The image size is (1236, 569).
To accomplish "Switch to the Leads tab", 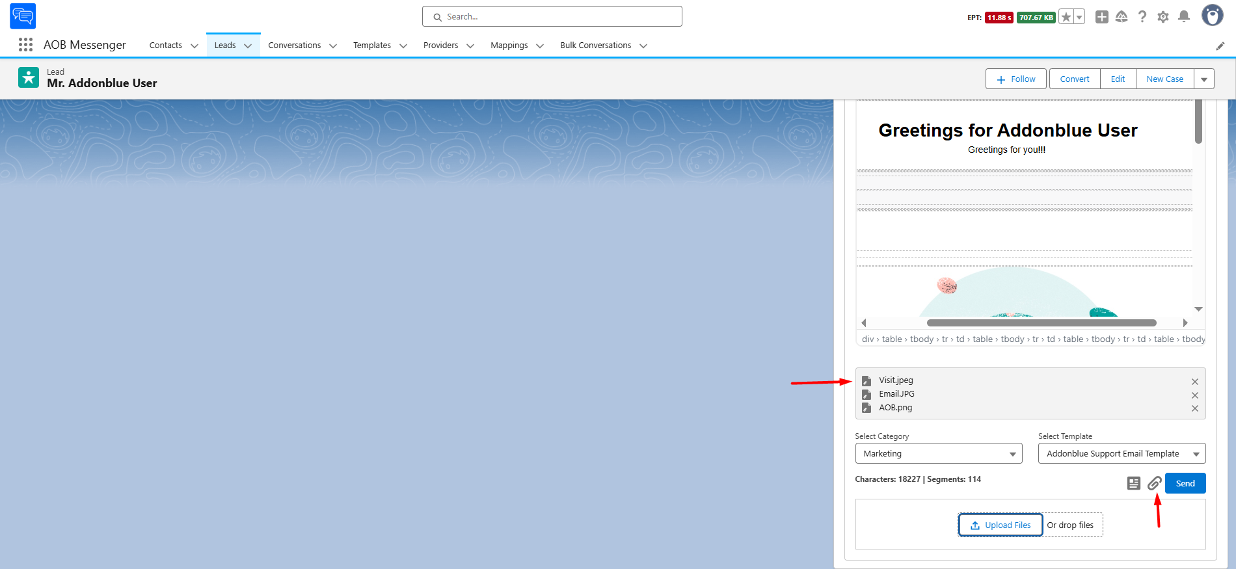I will 225,45.
